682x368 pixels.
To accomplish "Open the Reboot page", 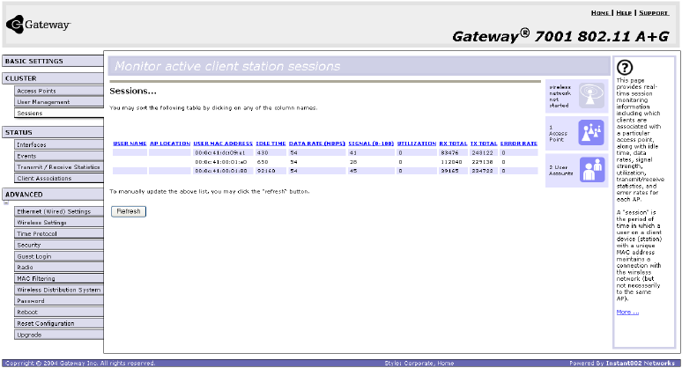I will [x=59, y=312].
